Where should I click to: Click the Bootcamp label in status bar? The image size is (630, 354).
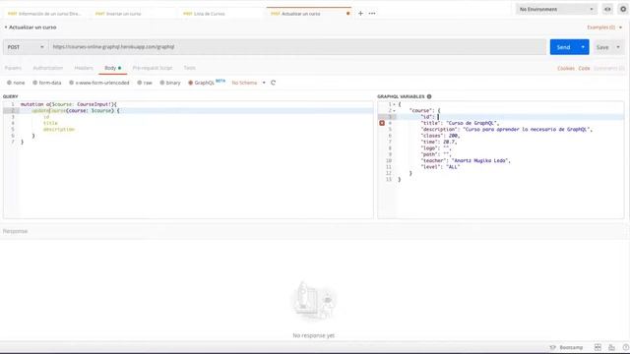pos(571,347)
